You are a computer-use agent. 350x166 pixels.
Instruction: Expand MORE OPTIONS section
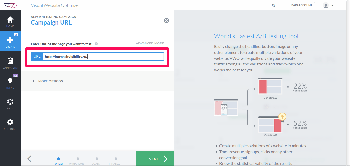pyautogui.click(x=48, y=81)
